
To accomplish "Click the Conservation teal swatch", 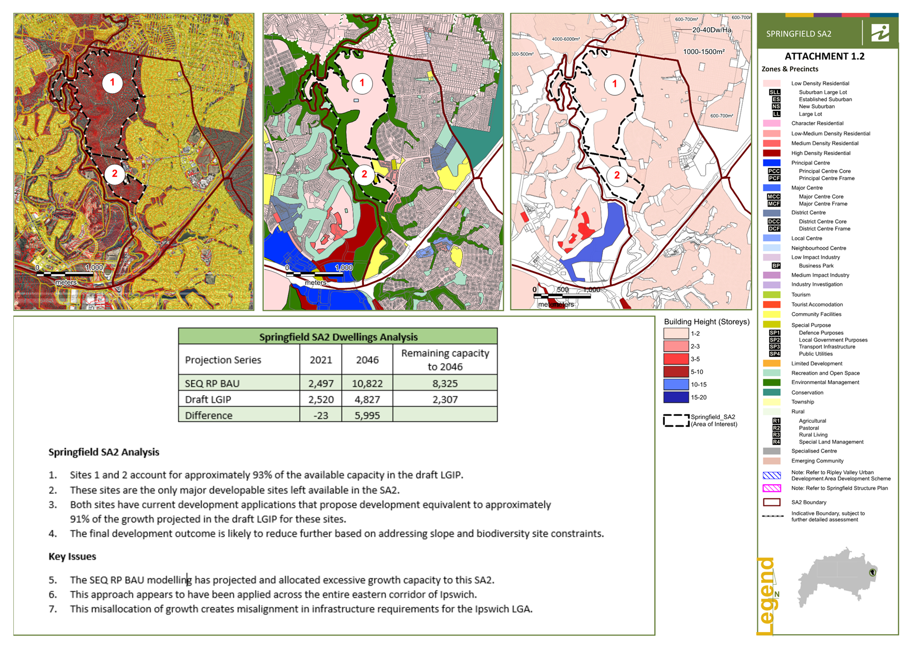I will [x=772, y=393].
